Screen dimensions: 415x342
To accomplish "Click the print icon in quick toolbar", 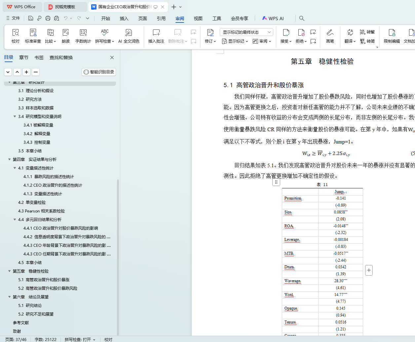I will pos(48,18).
